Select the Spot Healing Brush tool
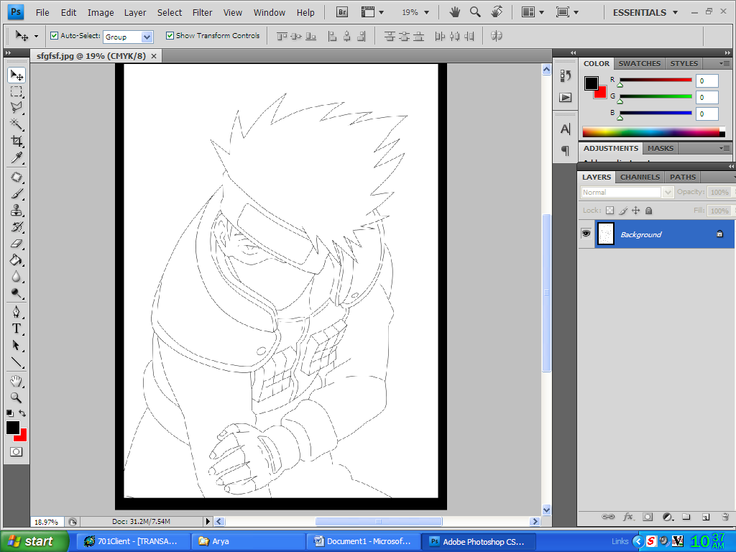736x552 pixels. coord(17,178)
